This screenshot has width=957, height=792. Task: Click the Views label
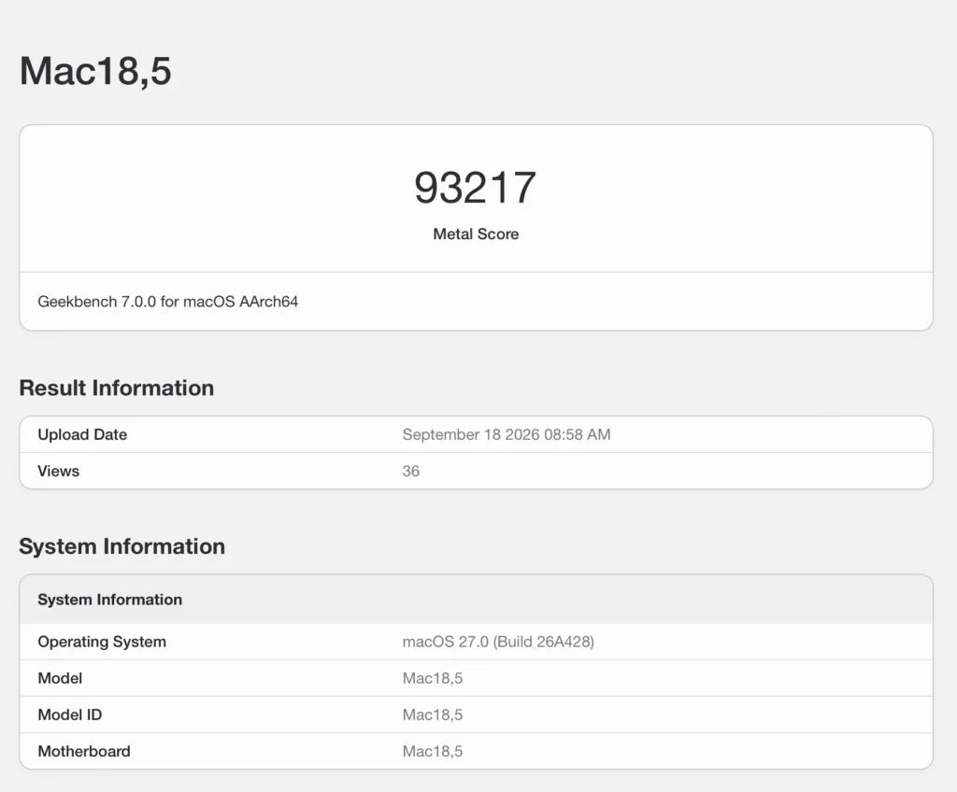tap(59, 471)
